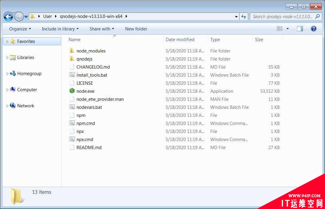Expand the chevron before User in address bar

[x=39, y=16]
